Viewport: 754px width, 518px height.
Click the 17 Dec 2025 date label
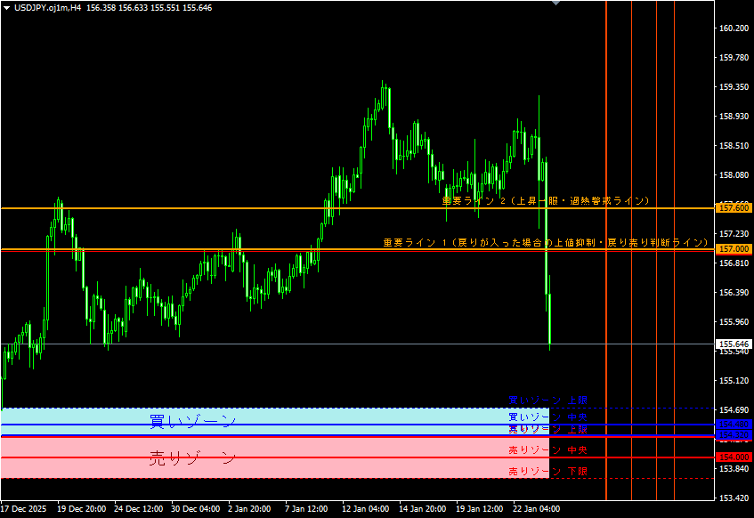tap(24, 509)
